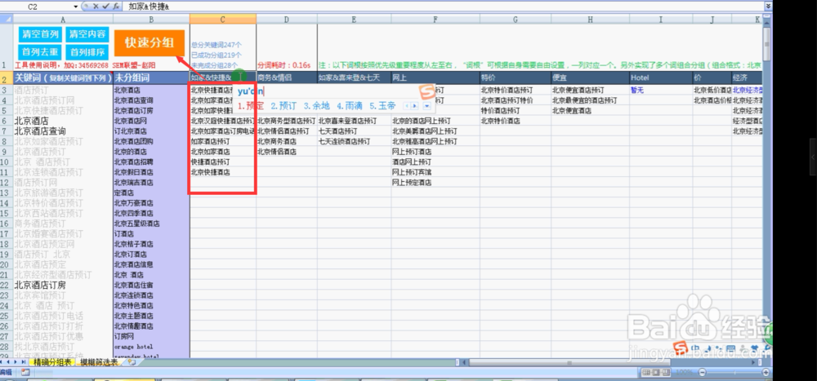The width and height of the screenshot is (817, 381).
Task: Click the Sogou S logo in candidate bar
Action: [426, 92]
